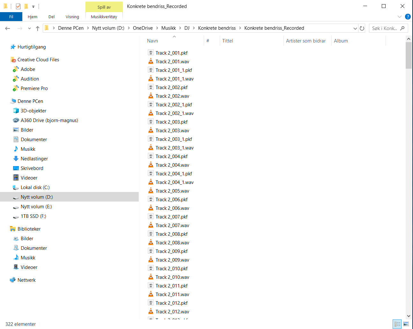Click the Premiere Pro folder icon

(16, 88)
